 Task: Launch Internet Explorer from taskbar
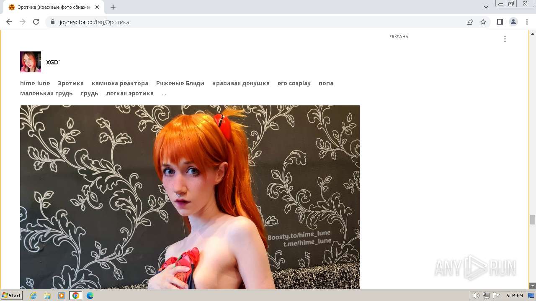tap(33, 296)
